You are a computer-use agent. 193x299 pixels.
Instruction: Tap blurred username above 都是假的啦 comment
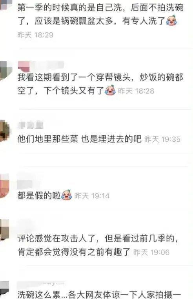pyautogui.click(x=25, y=184)
